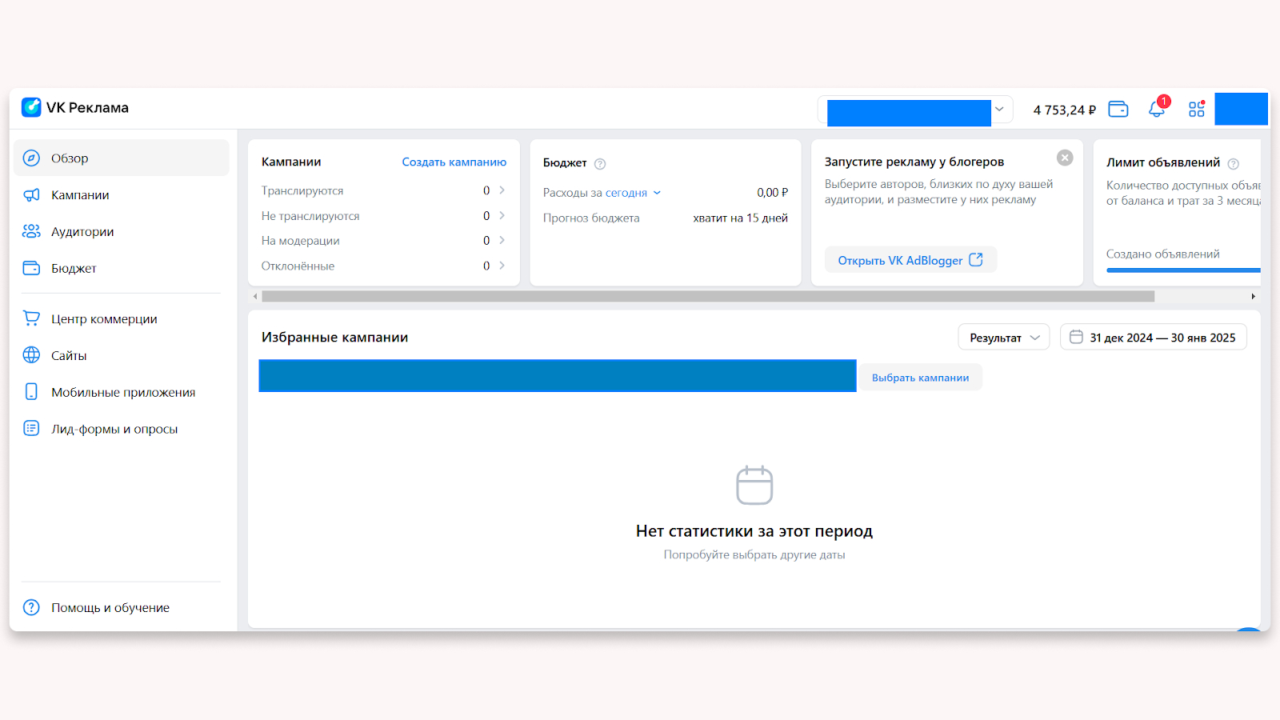Screen dimensions: 1280x720
Task: Close the Запустите рекламу у блогеров card
Action: pyautogui.click(x=1065, y=158)
